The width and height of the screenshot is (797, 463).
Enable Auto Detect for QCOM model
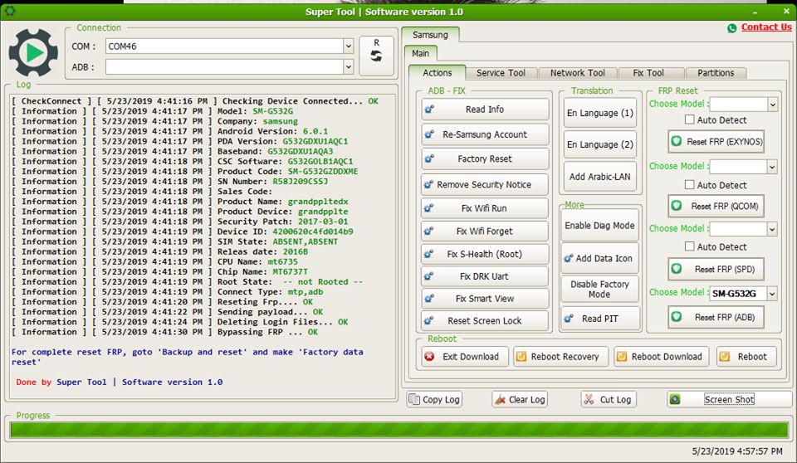pos(690,185)
